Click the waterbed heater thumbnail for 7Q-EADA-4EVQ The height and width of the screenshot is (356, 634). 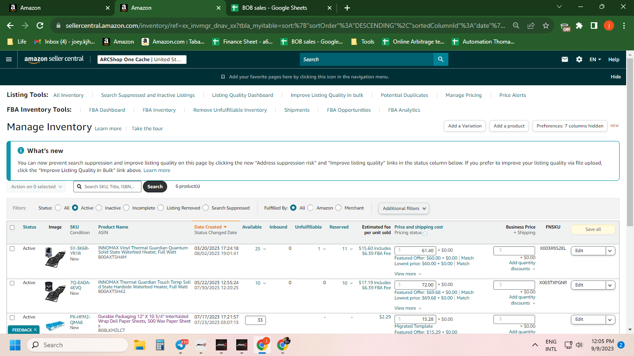click(x=55, y=291)
